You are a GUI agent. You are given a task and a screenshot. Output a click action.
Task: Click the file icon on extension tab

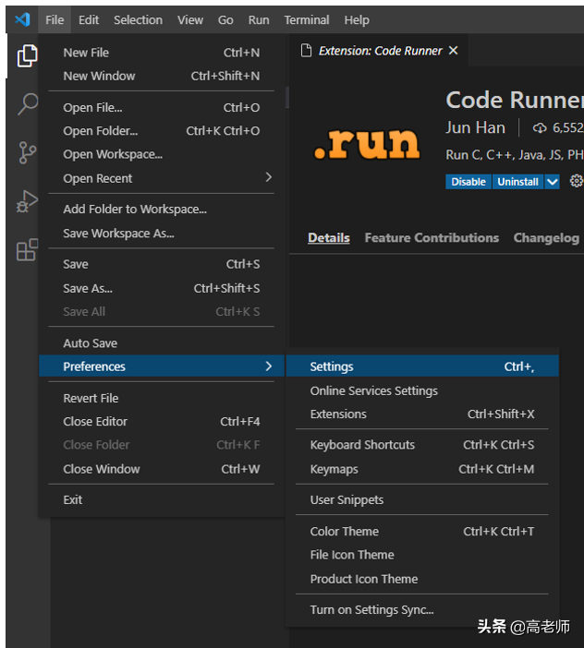point(306,51)
